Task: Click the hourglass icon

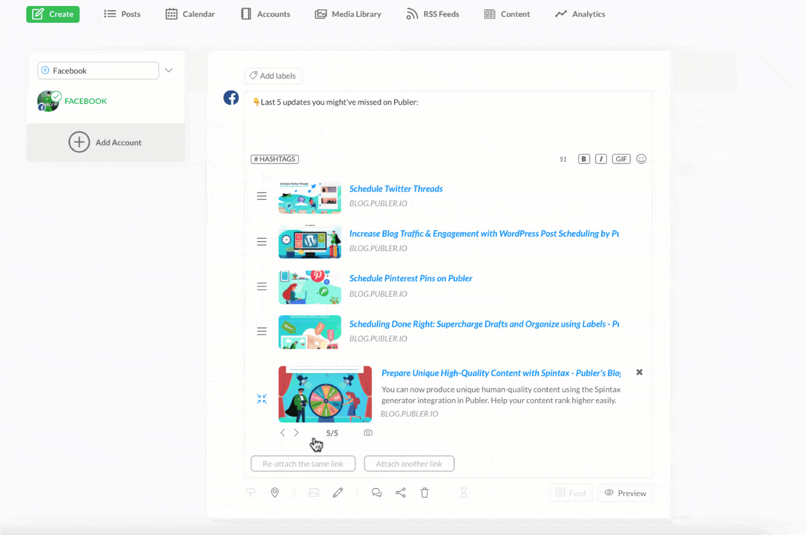Action: coord(463,492)
